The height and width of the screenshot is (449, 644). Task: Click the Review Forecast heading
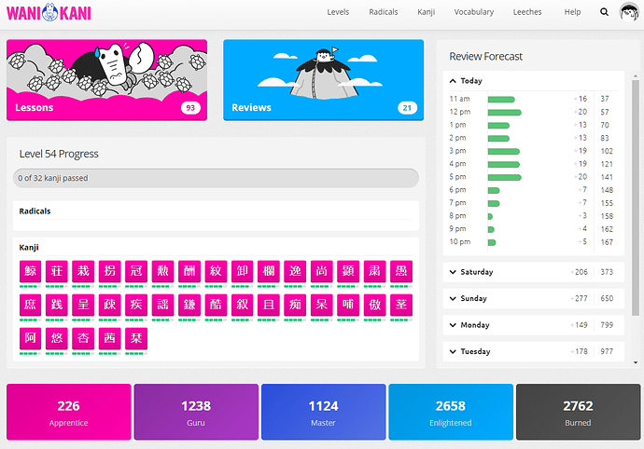click(485, 56)
